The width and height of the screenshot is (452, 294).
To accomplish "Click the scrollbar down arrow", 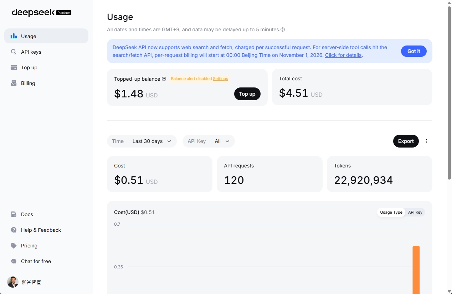I will 449,291.
